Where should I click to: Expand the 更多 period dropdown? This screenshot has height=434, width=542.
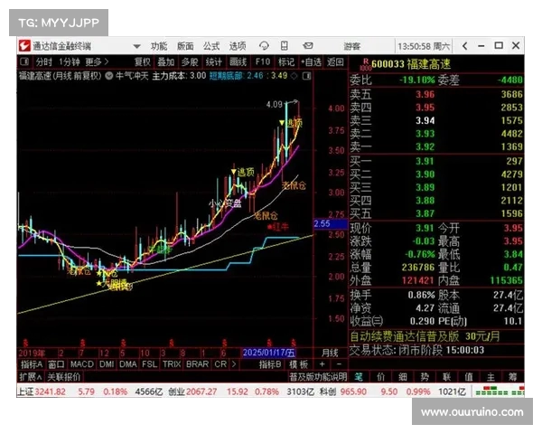(x=92, y=61)
